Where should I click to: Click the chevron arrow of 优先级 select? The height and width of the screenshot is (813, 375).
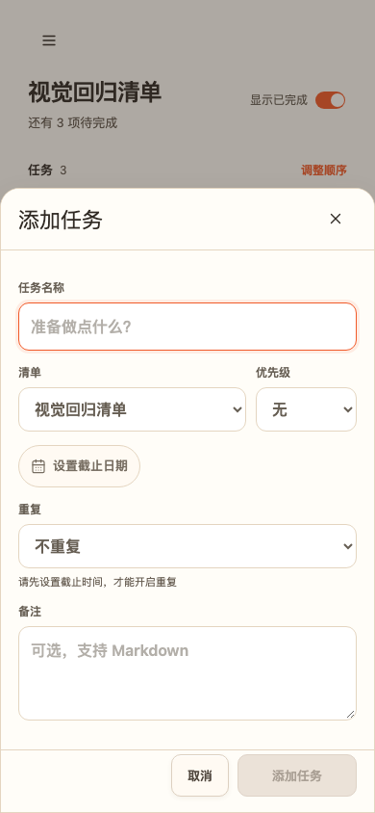click(348, 409)
